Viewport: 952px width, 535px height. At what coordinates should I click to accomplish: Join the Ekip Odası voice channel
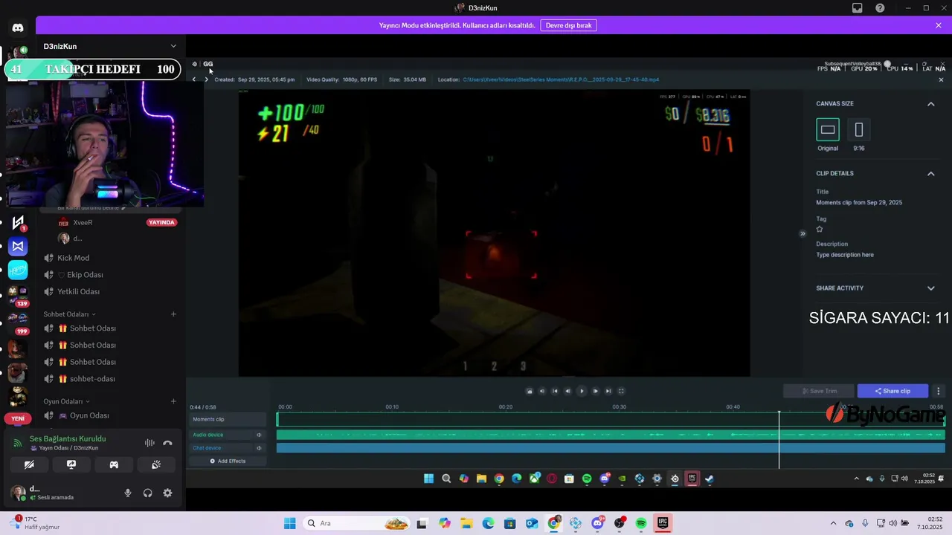pos(73,275)
